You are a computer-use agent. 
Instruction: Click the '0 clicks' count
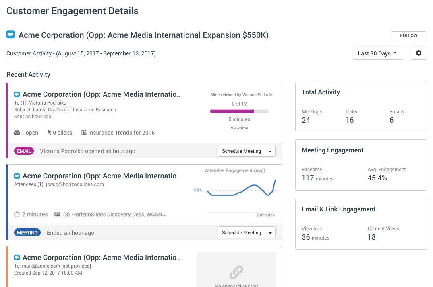click(x=62, y=133)
